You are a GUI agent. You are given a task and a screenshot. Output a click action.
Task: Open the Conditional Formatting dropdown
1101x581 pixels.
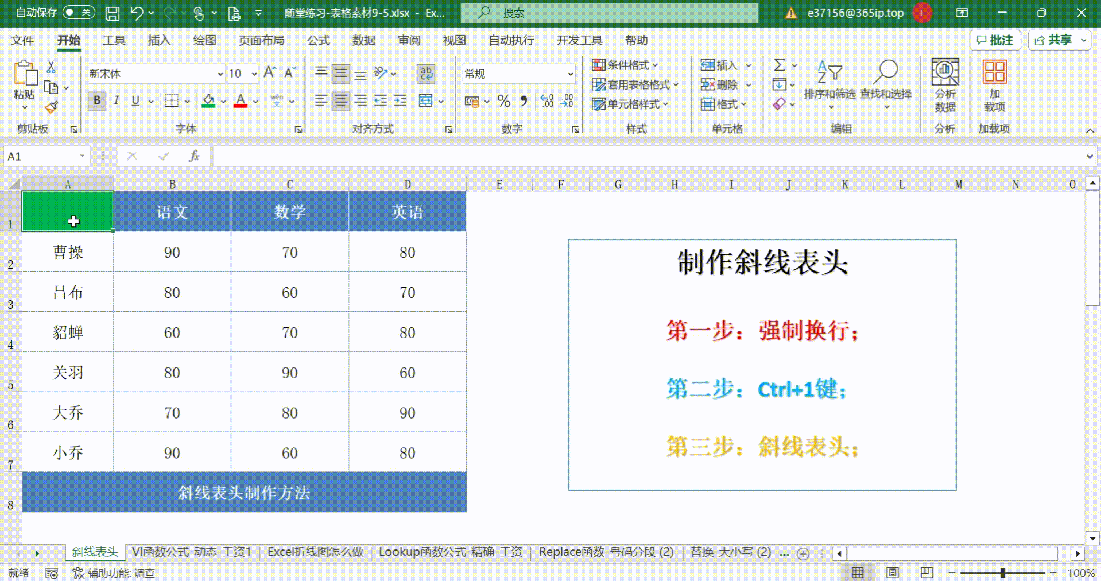(x=625, y=65)
